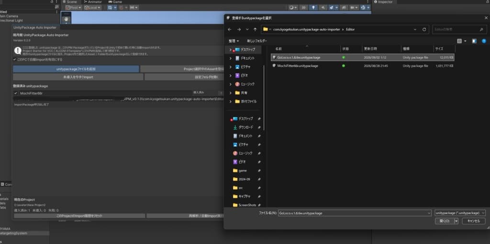The width and height of the screenshot is (490, 244).
Task: Open the blue help icon
Action: coord(484,41)
